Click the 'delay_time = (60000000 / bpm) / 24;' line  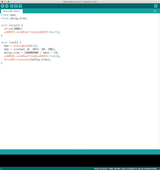pos(31,53)
